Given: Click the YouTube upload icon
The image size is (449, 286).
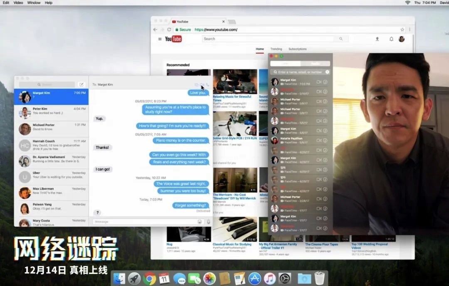Looking at the screenshot, I should pyautogui.click(x=377, y=39).
